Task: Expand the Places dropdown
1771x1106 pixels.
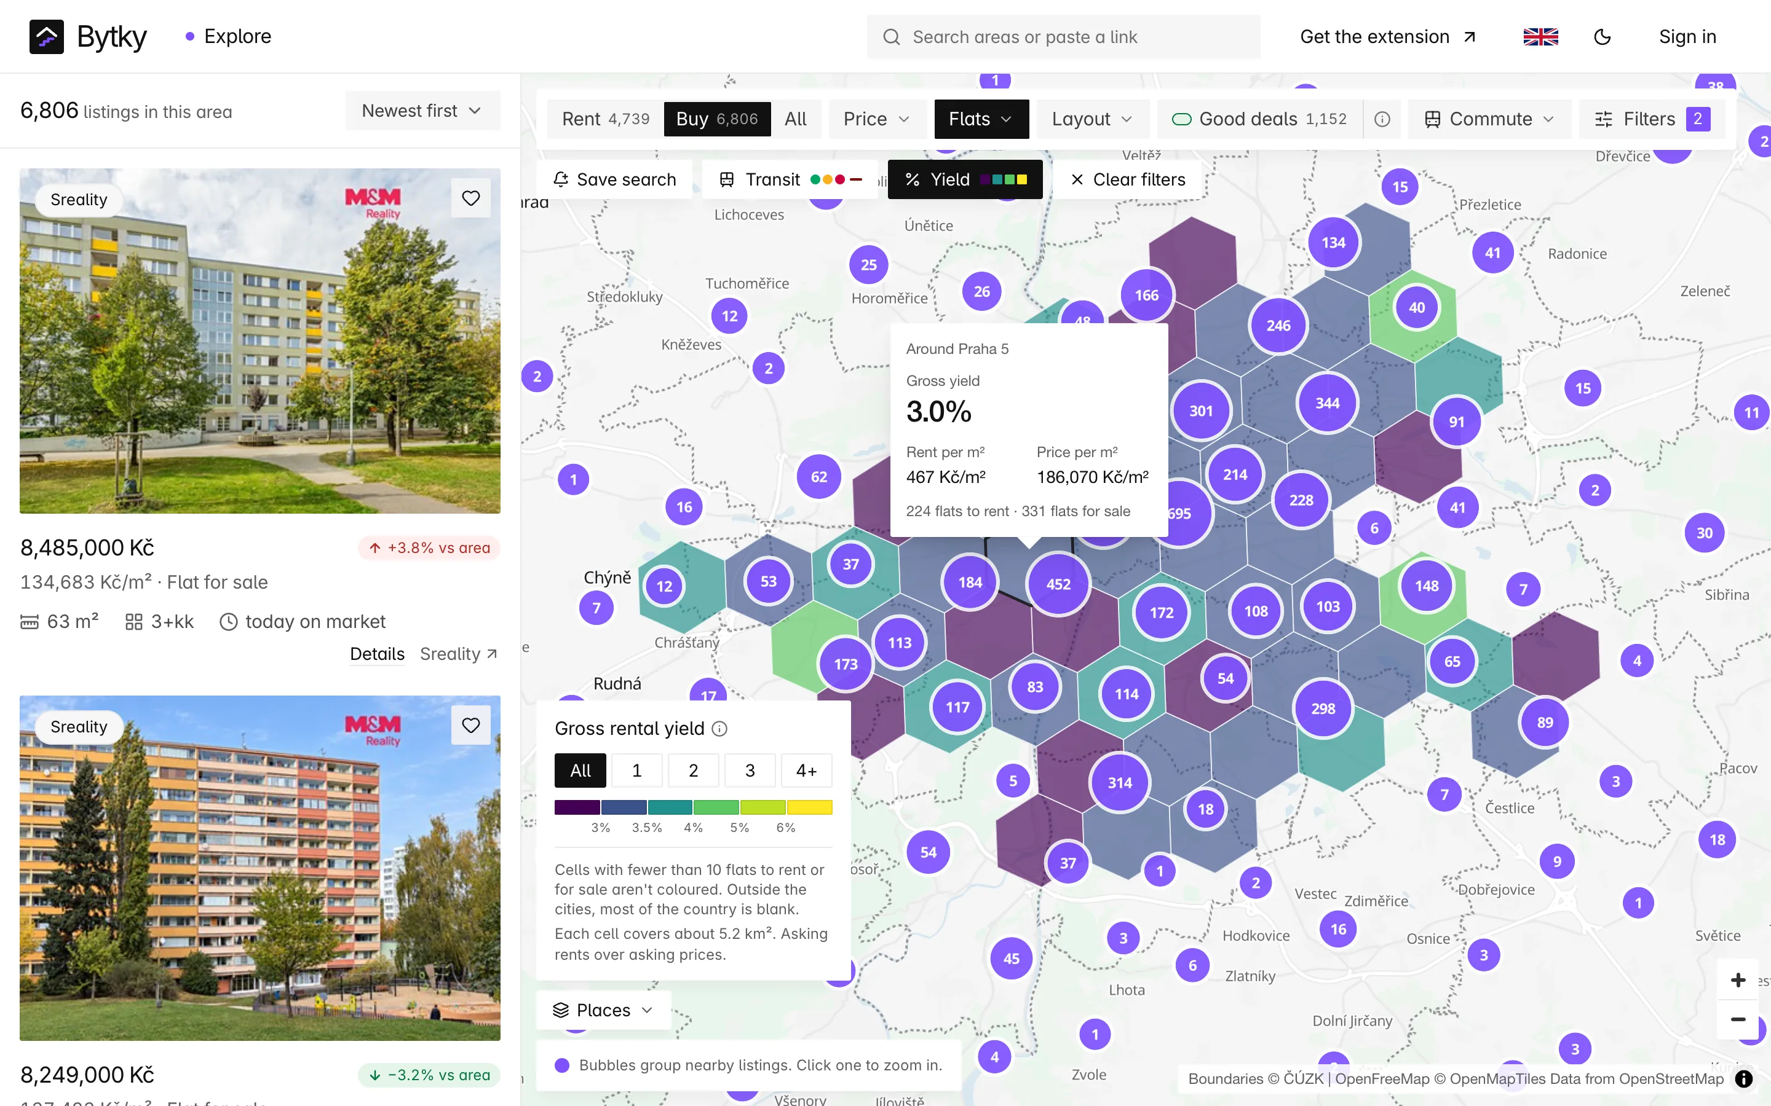Action: pyautogui.click(x=603, y=1010)
